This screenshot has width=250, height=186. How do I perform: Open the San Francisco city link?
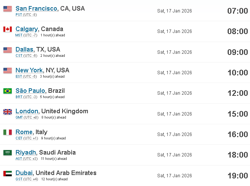click(36, 8)
